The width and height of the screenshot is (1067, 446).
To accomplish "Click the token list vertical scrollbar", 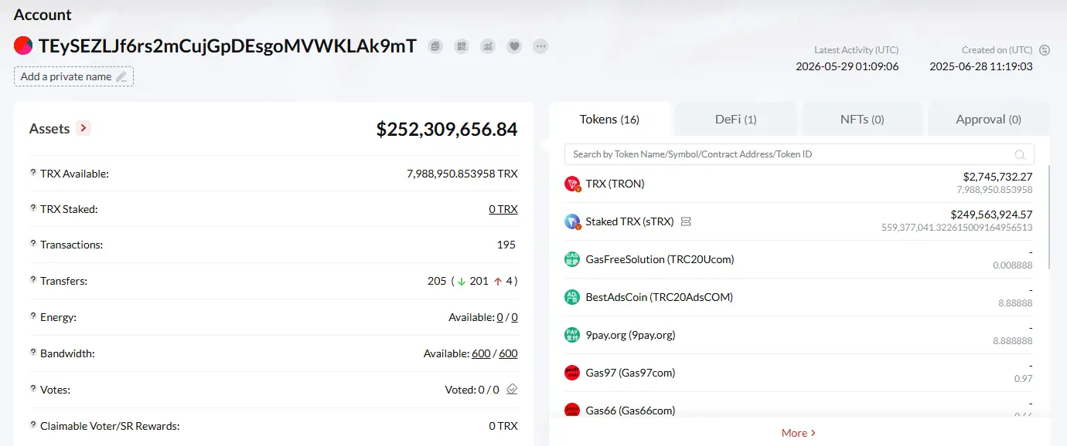I will point(1049,217).
